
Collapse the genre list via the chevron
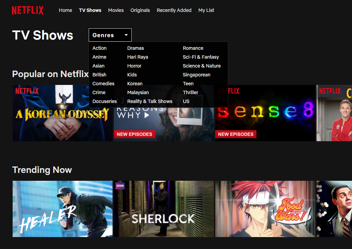(x=126, y=34)
